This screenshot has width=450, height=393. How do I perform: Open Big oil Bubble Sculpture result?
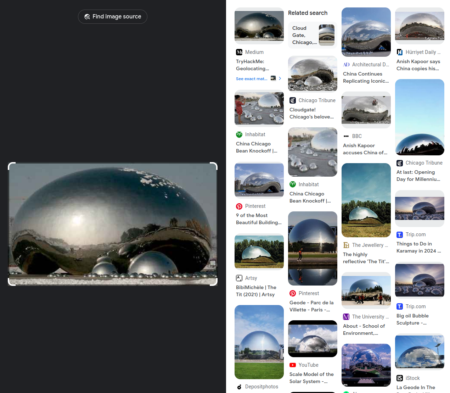[412, 319]
